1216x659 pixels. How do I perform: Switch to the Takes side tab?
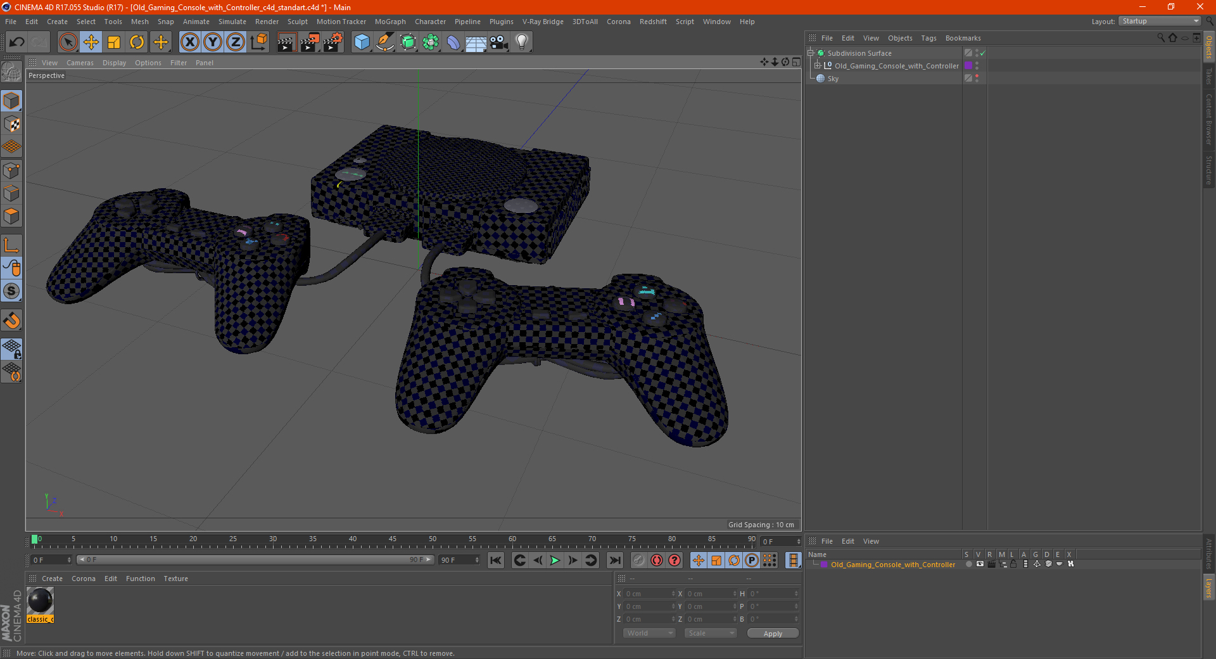click(x=1208, y=76)
